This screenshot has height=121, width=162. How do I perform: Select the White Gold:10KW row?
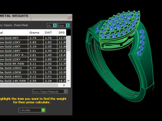(x=33, y=72)
